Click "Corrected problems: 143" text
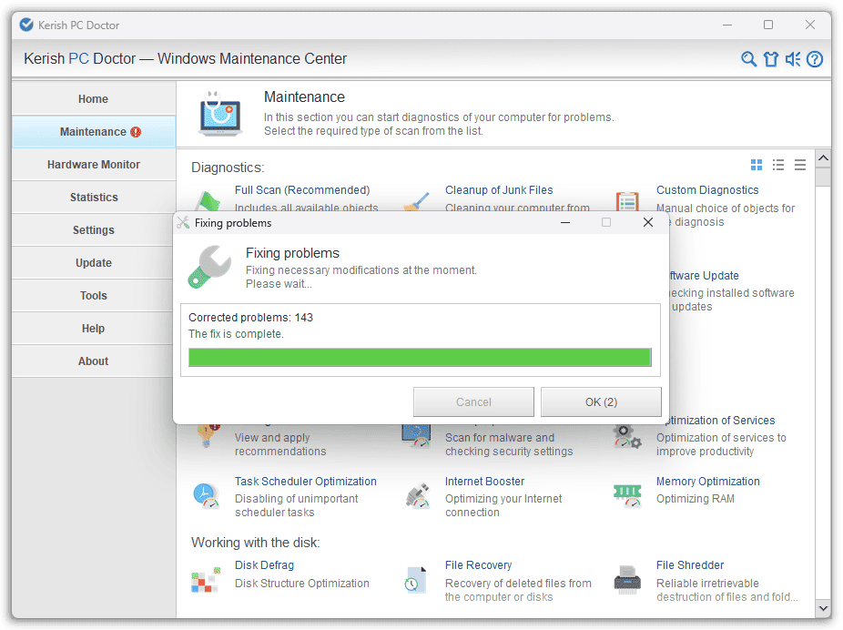 (250, 318)
